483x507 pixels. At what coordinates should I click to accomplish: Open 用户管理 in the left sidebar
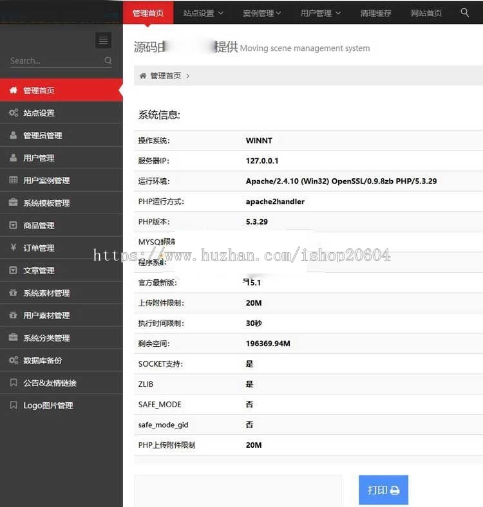click(61, 158)
